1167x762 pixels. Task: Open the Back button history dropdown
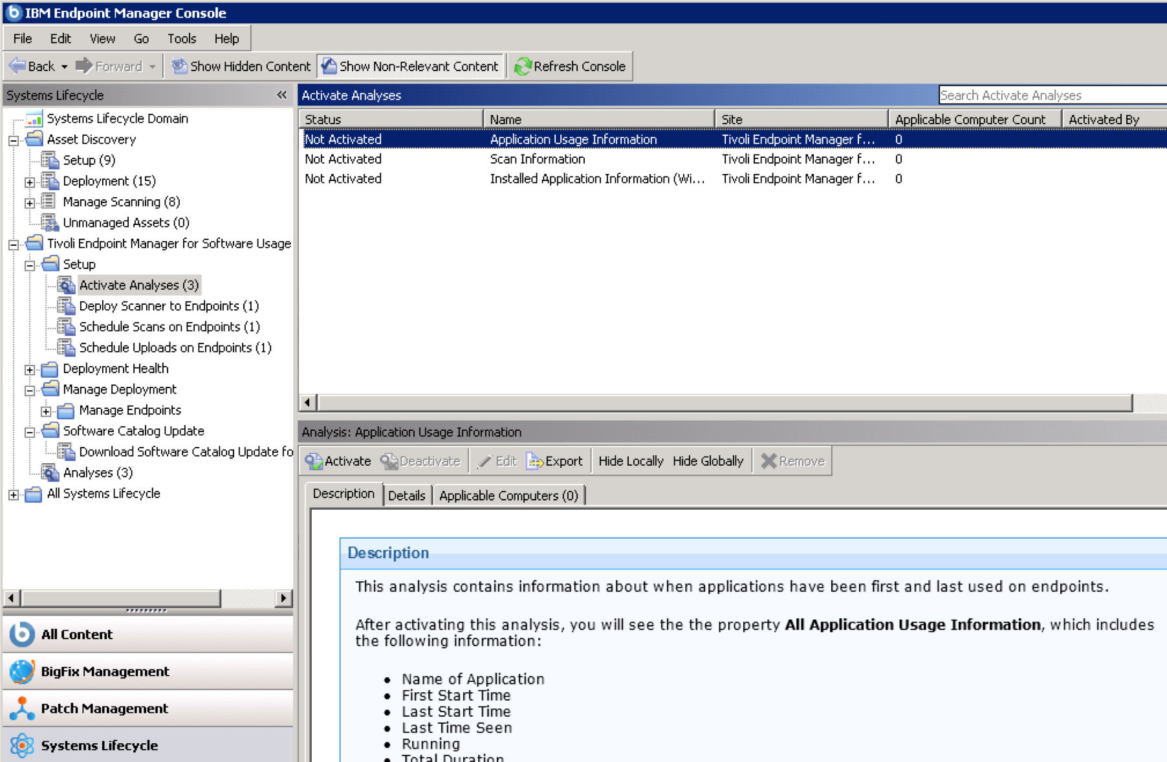[64, 67]
